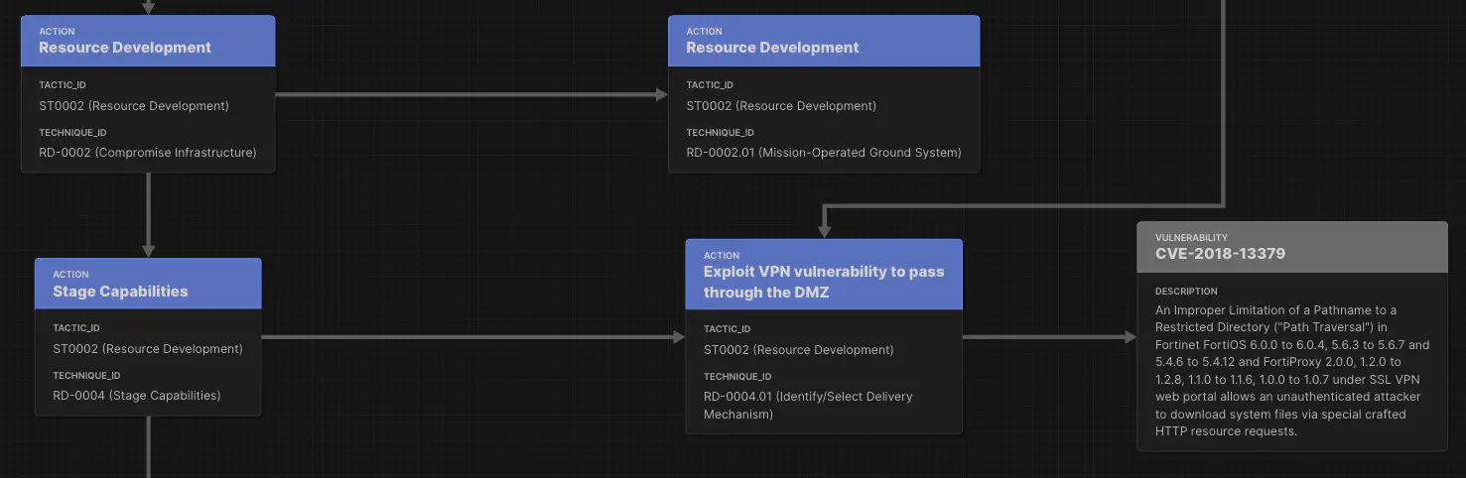Click TECHNIQUE_ID label in Exploit VPN node
The image size is (1466, 478).
pos(737,377)
